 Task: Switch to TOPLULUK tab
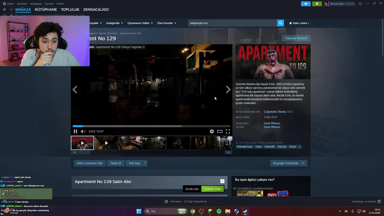70,10
